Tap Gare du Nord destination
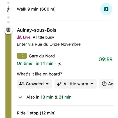This screenshot has height=118, width=118. (x=42, y=56)
